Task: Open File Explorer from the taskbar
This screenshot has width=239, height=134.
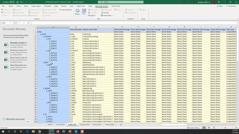Action: [33, 131]
